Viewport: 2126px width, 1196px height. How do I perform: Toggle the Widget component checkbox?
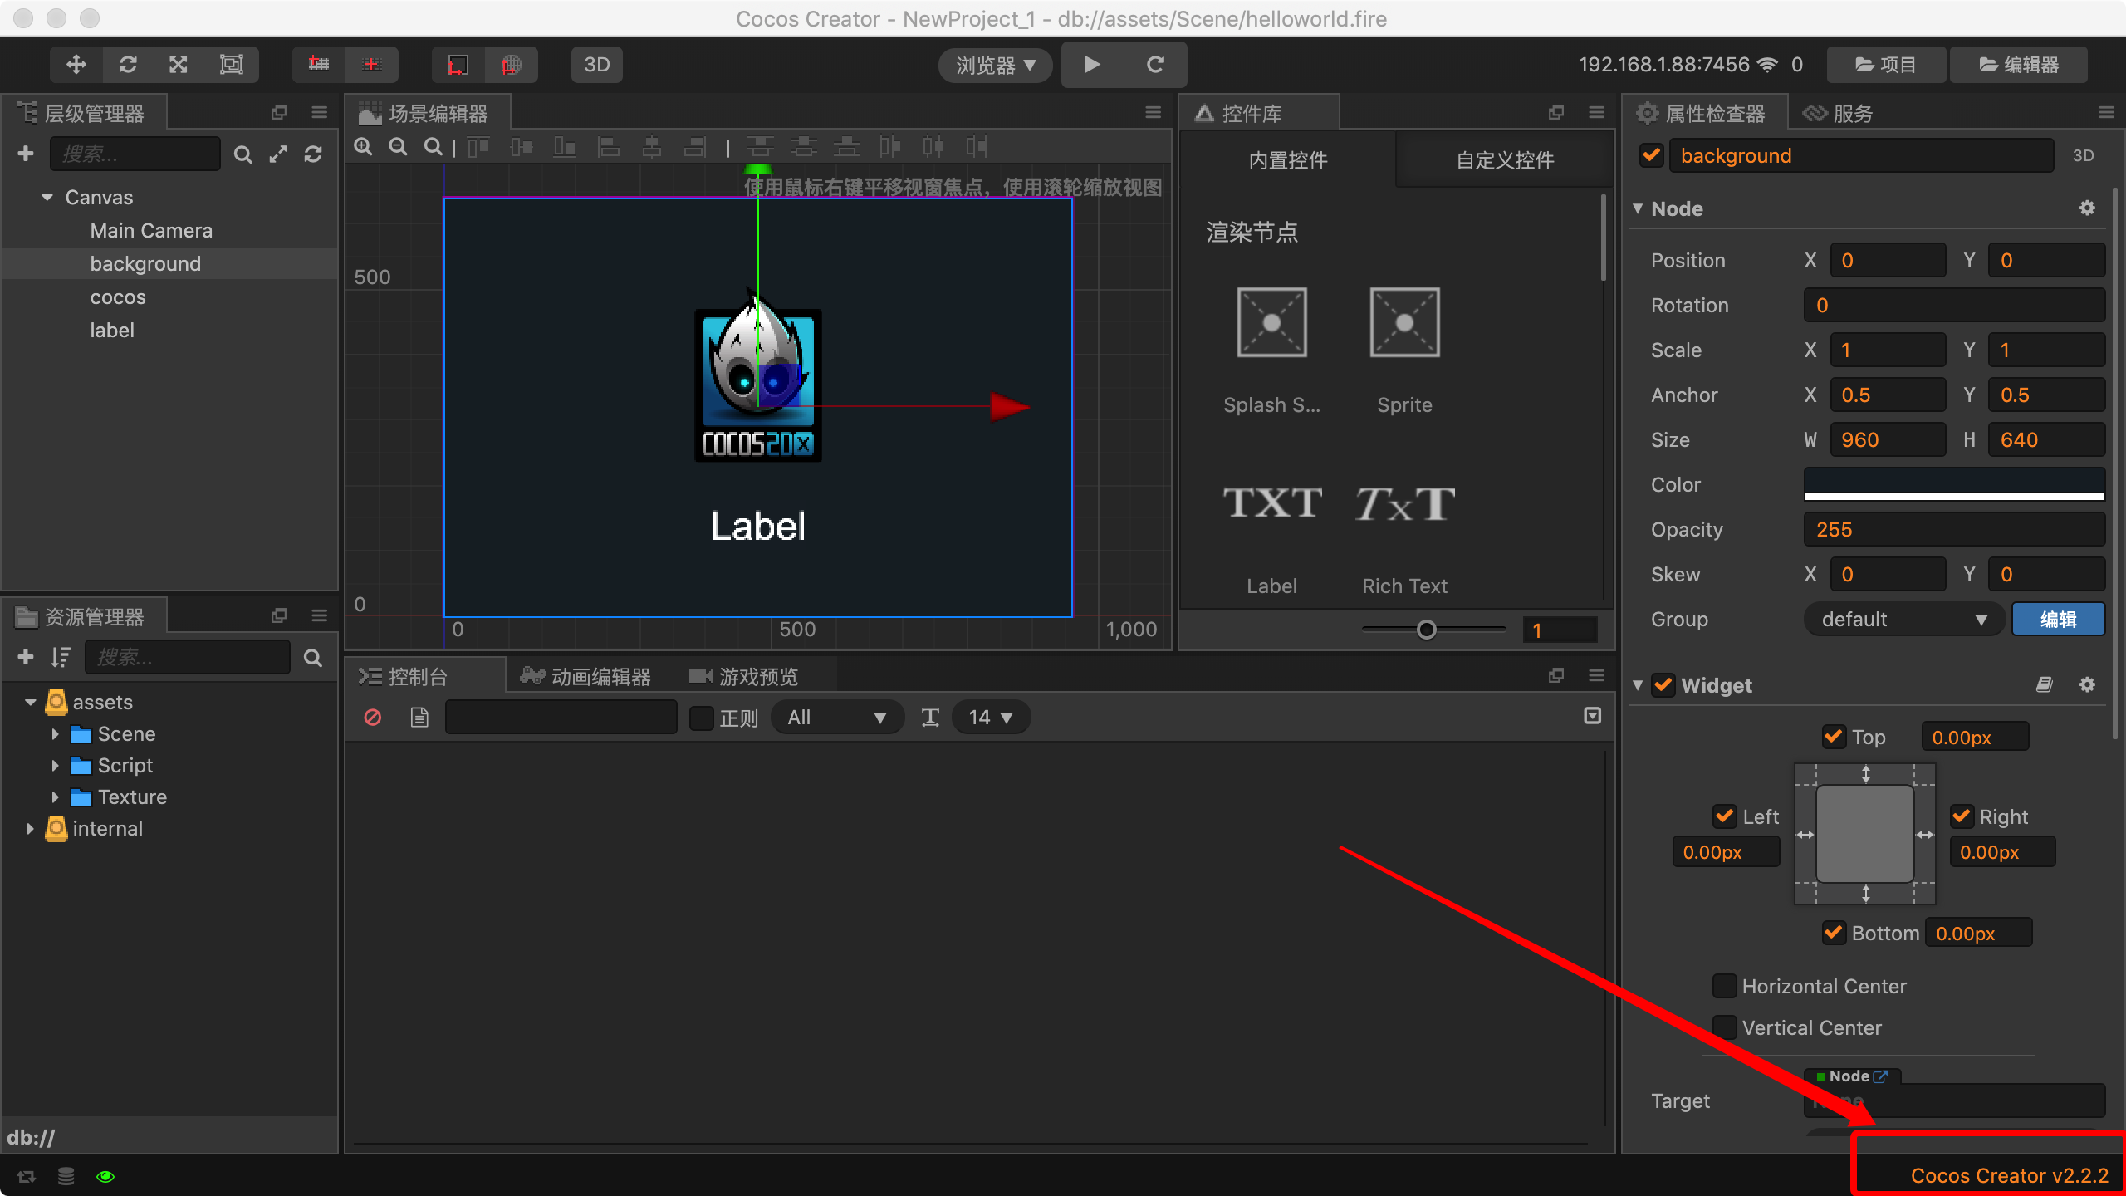1663,685
